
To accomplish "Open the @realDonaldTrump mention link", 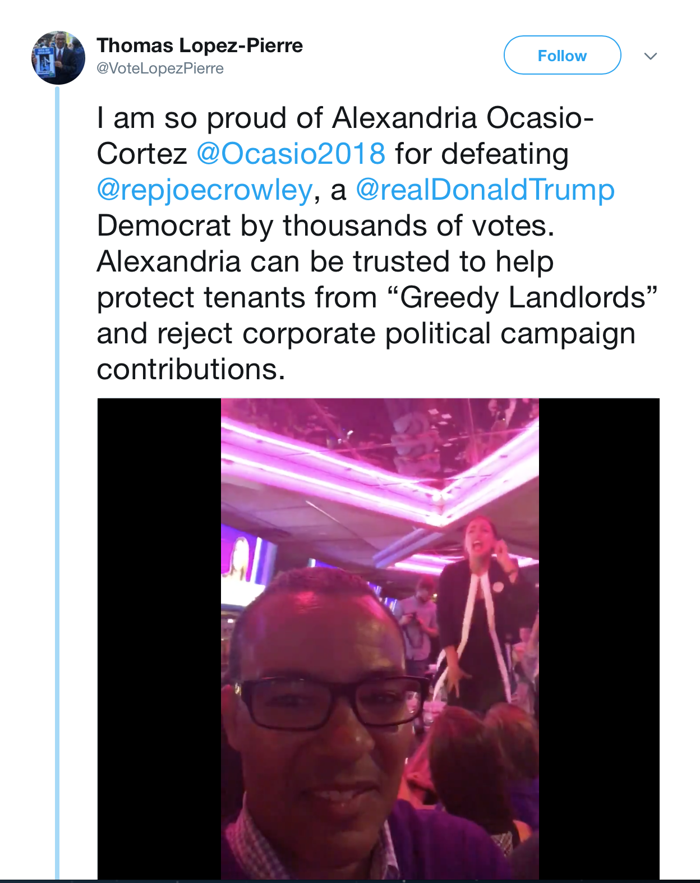I will tap(485, 190).
